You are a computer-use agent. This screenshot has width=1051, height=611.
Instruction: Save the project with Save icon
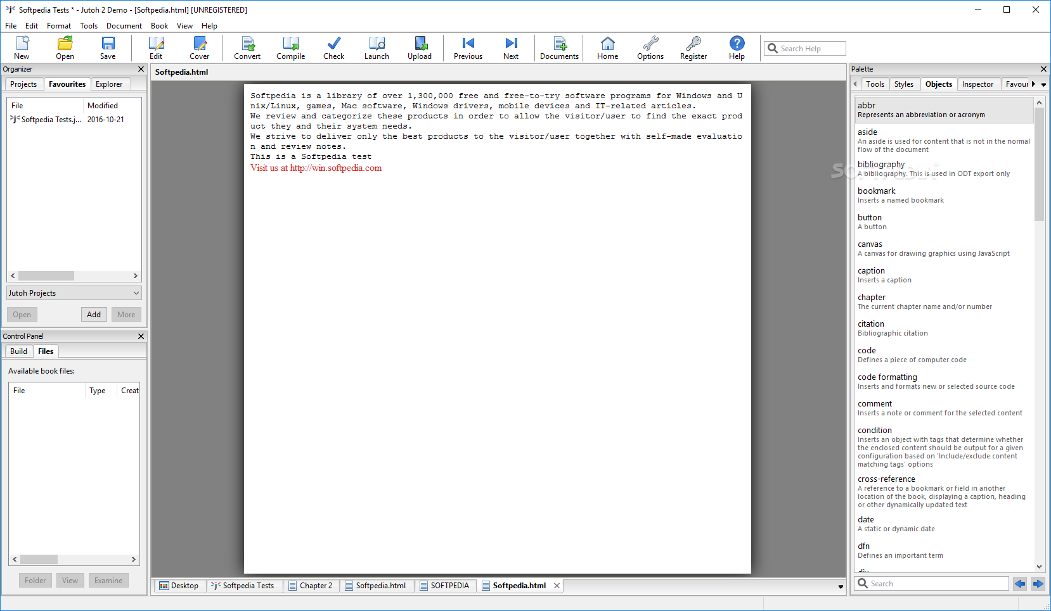pos(108,48)
